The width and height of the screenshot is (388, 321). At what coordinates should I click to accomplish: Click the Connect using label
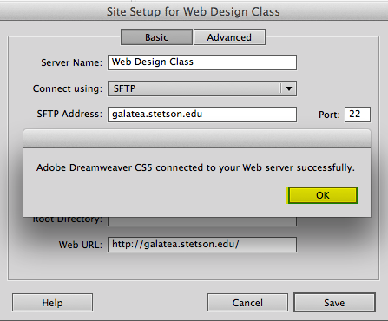click(68, 88)
